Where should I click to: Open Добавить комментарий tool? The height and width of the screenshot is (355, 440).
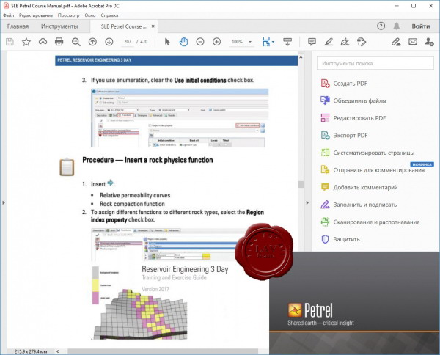click(359, 187)
